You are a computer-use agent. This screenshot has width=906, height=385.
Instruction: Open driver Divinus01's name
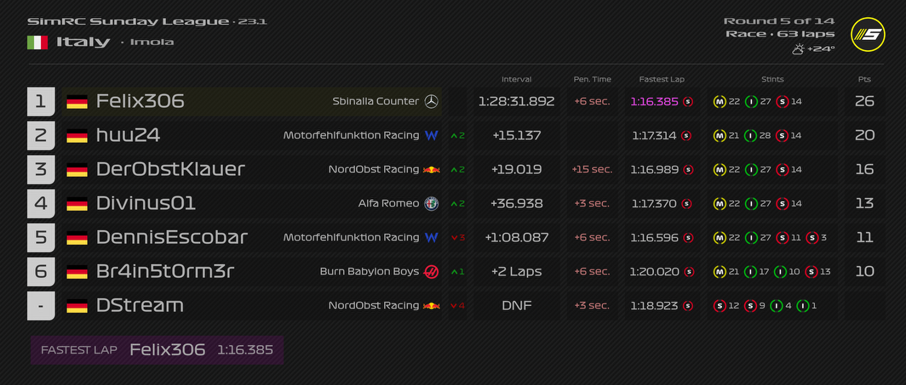pyautogui.click(x=146, y=203)
